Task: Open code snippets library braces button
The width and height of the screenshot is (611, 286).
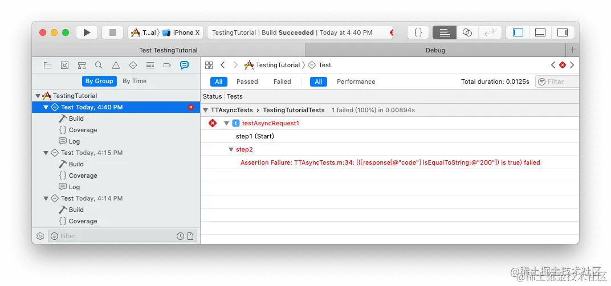Action: (x=418, y=32)
